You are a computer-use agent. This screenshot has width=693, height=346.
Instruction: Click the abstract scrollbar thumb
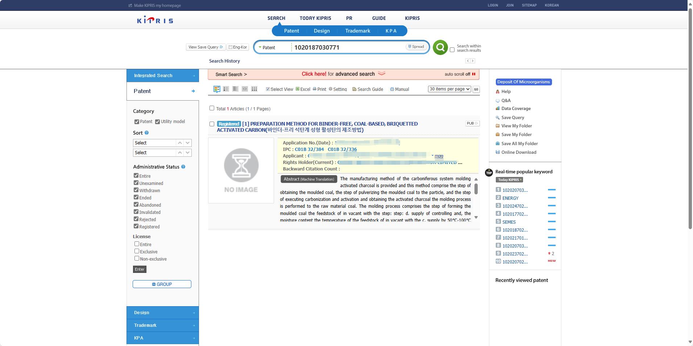[476, 189]
